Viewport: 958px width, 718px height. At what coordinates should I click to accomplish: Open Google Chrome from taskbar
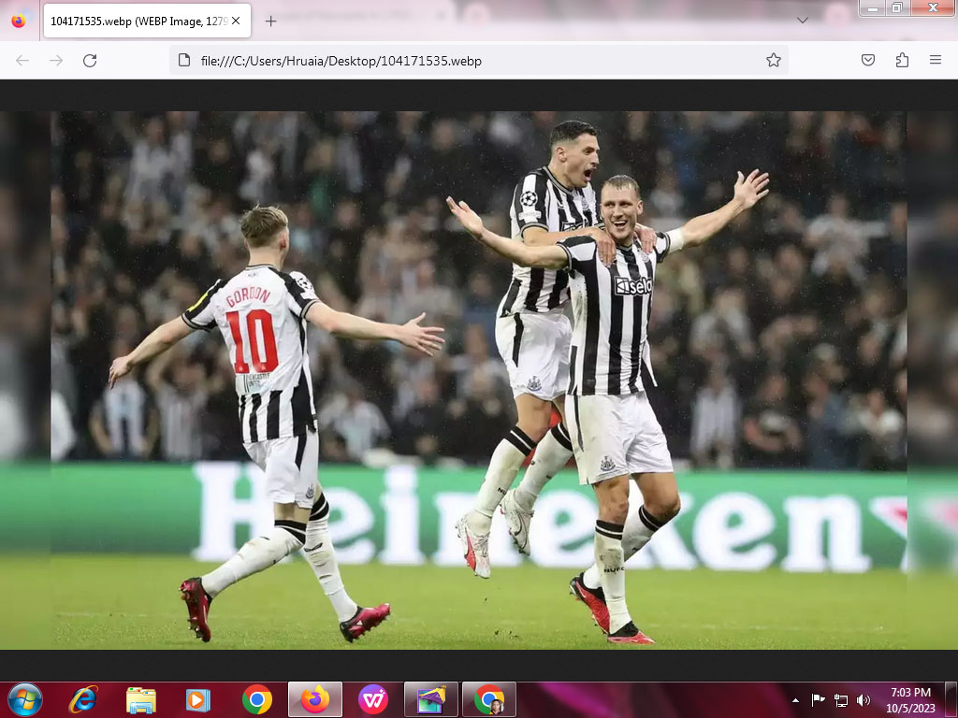(257, 699)
